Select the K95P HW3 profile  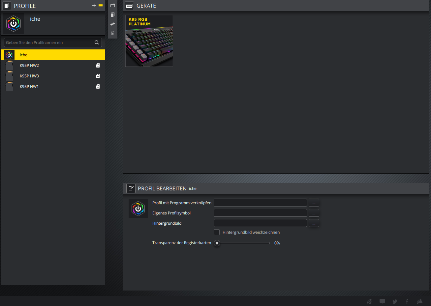53,76
